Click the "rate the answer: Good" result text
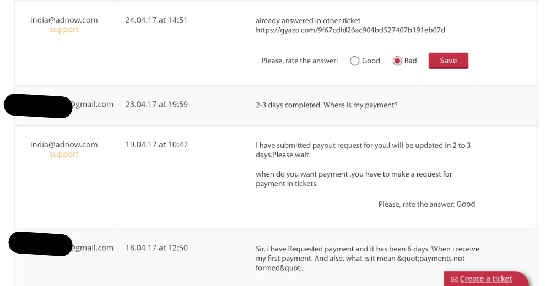Screen dimensions: 551x286 click(426, 204)
